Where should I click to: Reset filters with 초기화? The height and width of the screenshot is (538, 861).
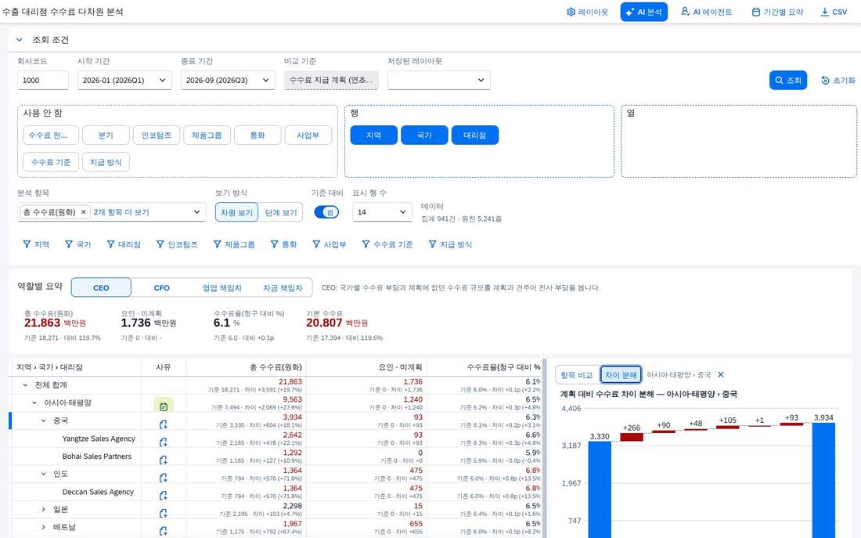coord(838,80)
